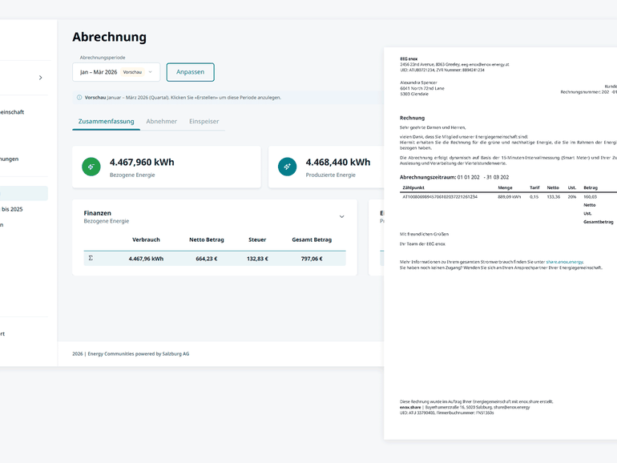Select the 'bis 2025' sidebar item
This screenshot has width=617, height=463.
12,209
